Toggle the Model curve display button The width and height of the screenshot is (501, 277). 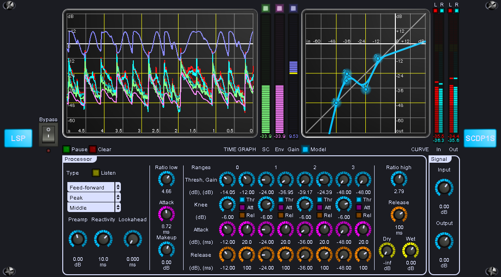305,149
